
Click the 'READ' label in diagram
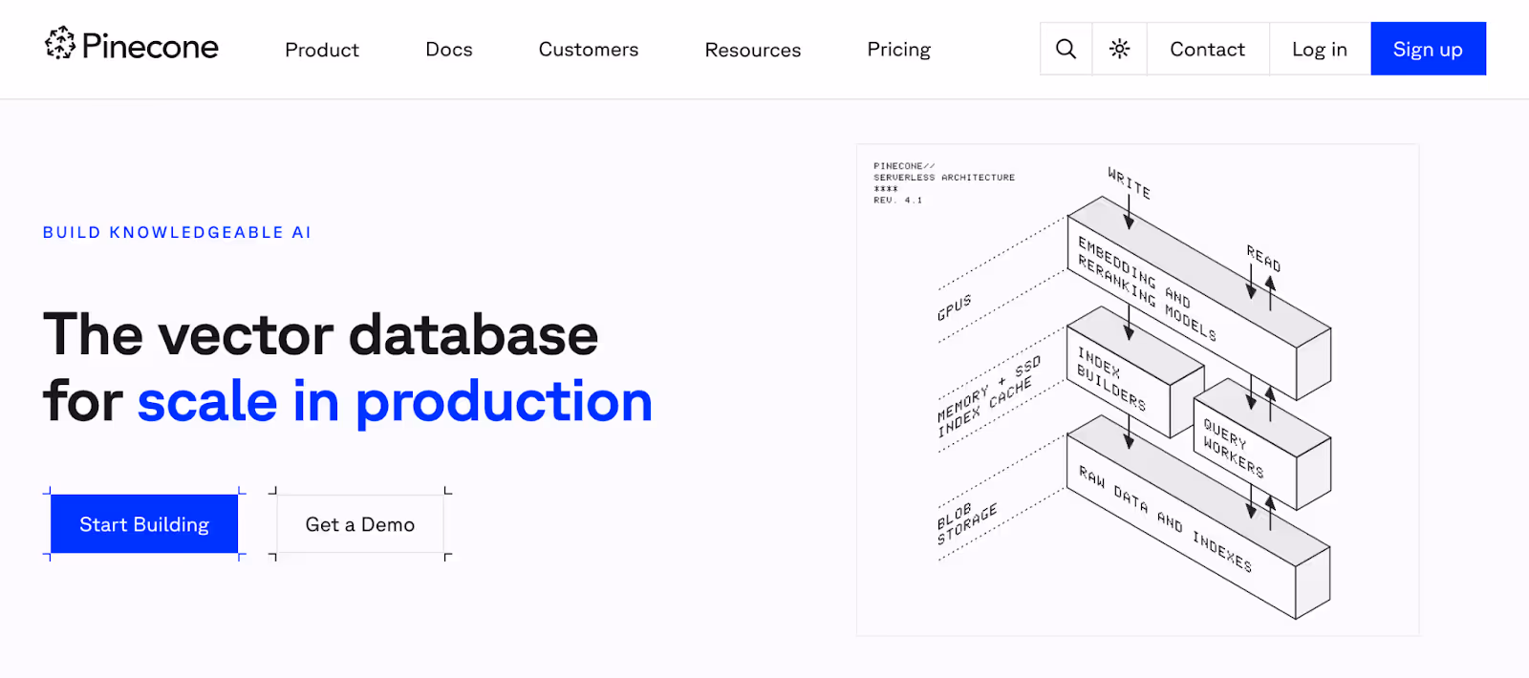click(1263, 258)
